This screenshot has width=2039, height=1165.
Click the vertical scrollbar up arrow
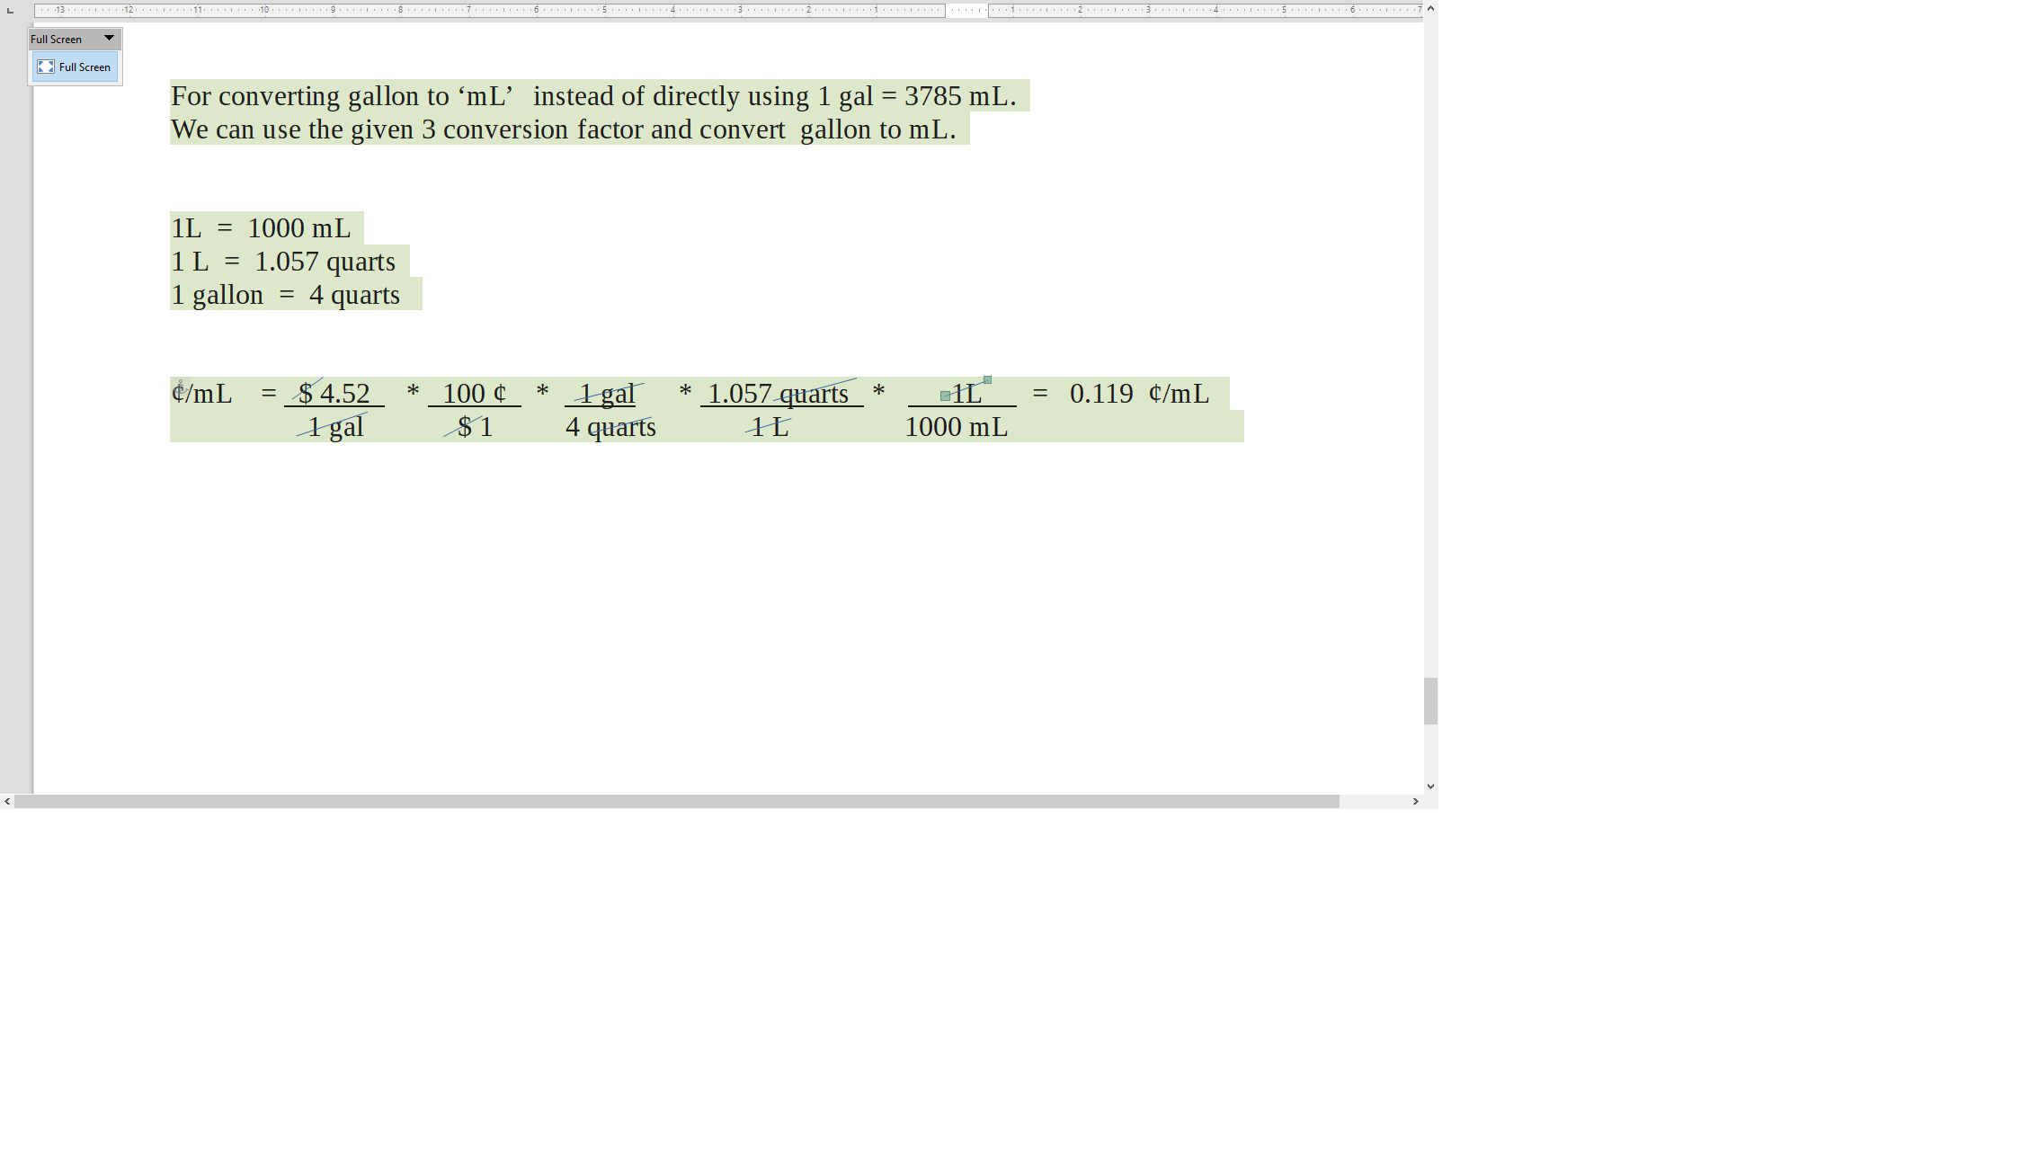[1430, 8]
